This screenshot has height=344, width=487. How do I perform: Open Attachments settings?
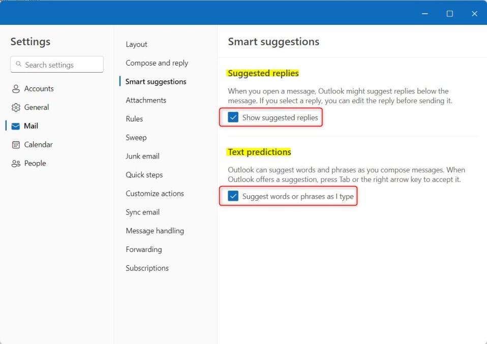tap(146, 100)
